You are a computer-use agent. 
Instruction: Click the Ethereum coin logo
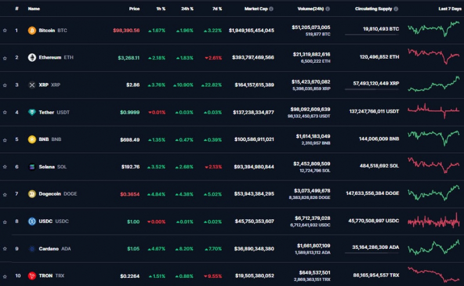tap(32, 57)
